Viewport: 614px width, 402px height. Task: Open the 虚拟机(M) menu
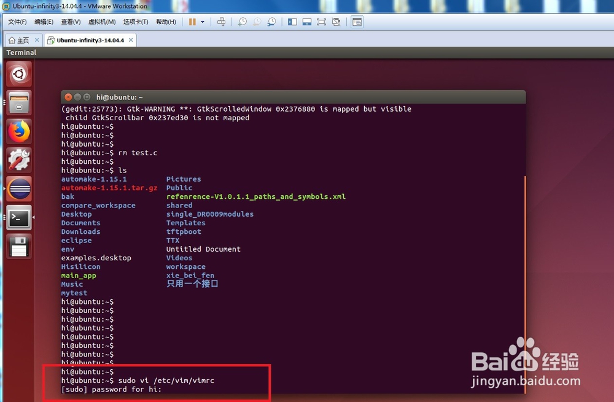pos(102,22)
